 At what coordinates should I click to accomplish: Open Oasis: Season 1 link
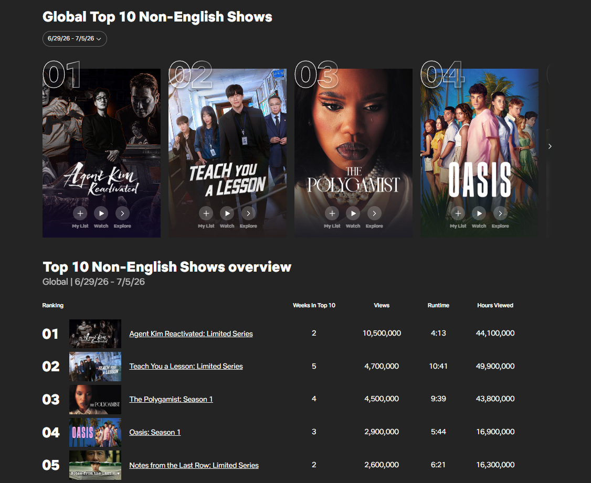(155, 432)
